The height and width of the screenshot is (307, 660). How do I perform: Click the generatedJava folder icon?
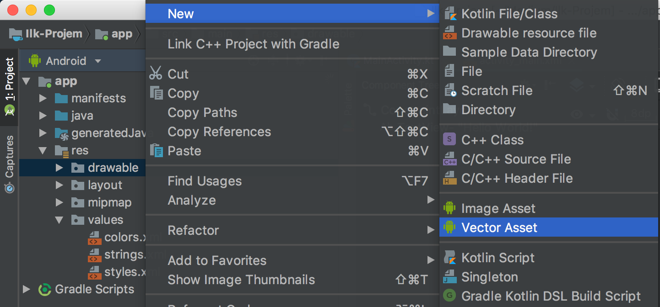point(61,133)
